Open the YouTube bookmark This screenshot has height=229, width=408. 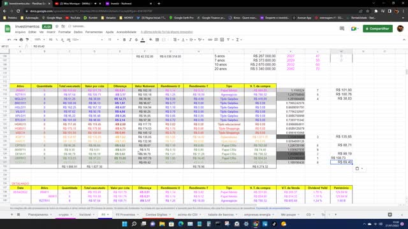(73, 18)
